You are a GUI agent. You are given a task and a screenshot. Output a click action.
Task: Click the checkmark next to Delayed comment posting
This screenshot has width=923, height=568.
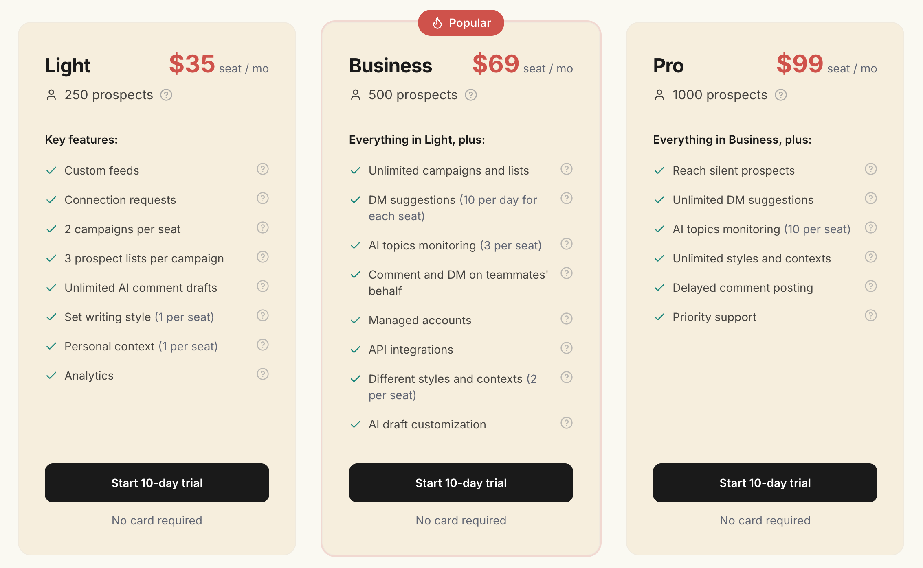tap(659, 287)
